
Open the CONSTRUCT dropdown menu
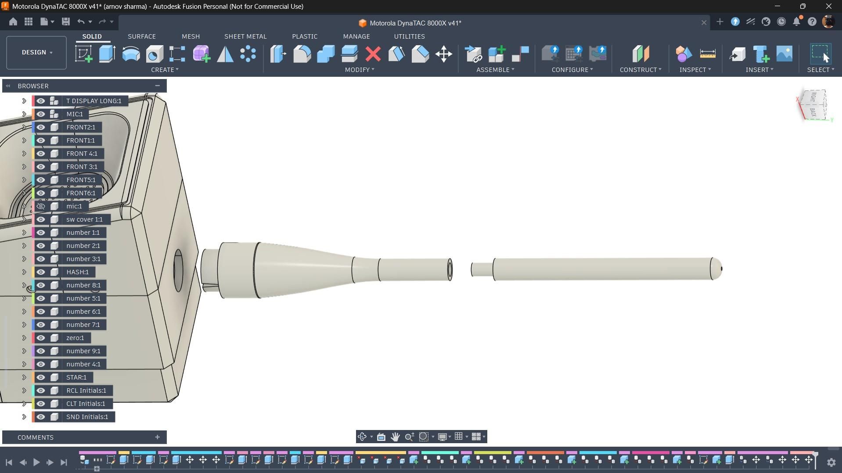coord(640,70)
